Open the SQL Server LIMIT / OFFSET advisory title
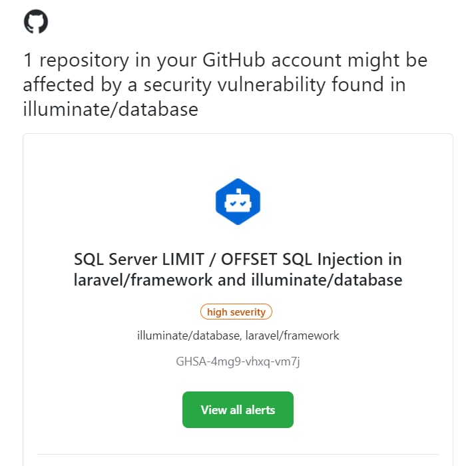Viewport: 476px width, 466px height. pos(238,269)
